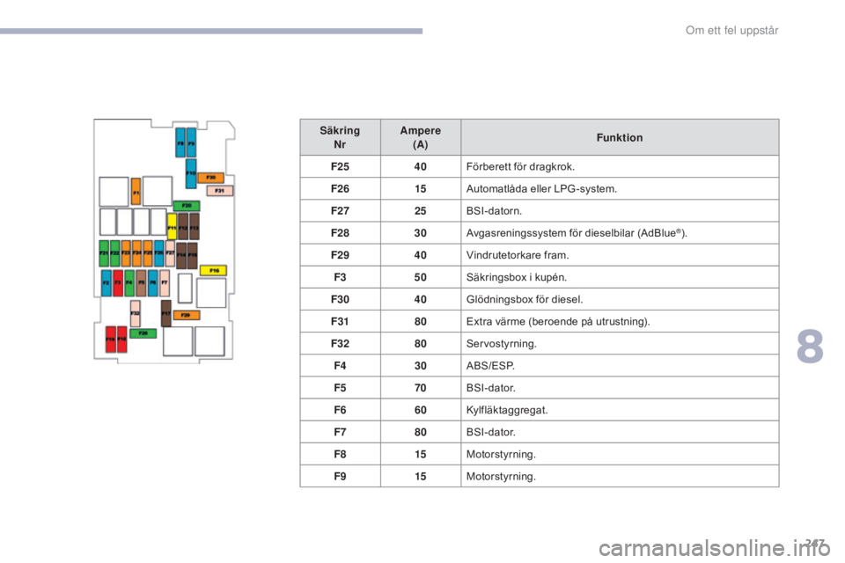845x563 pixels.
Task: Click ampere value 25 in F27 row
Action: [x=421, y=211]
